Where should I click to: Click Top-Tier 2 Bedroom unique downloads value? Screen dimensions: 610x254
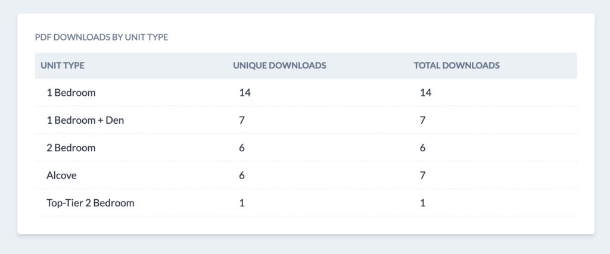pos(242,203)
